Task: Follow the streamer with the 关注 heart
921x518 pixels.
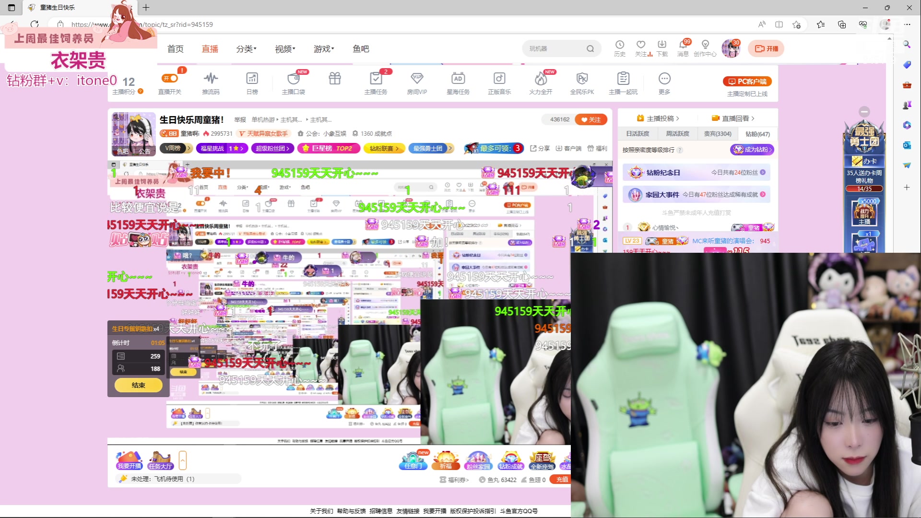Action: pos(591,119)
